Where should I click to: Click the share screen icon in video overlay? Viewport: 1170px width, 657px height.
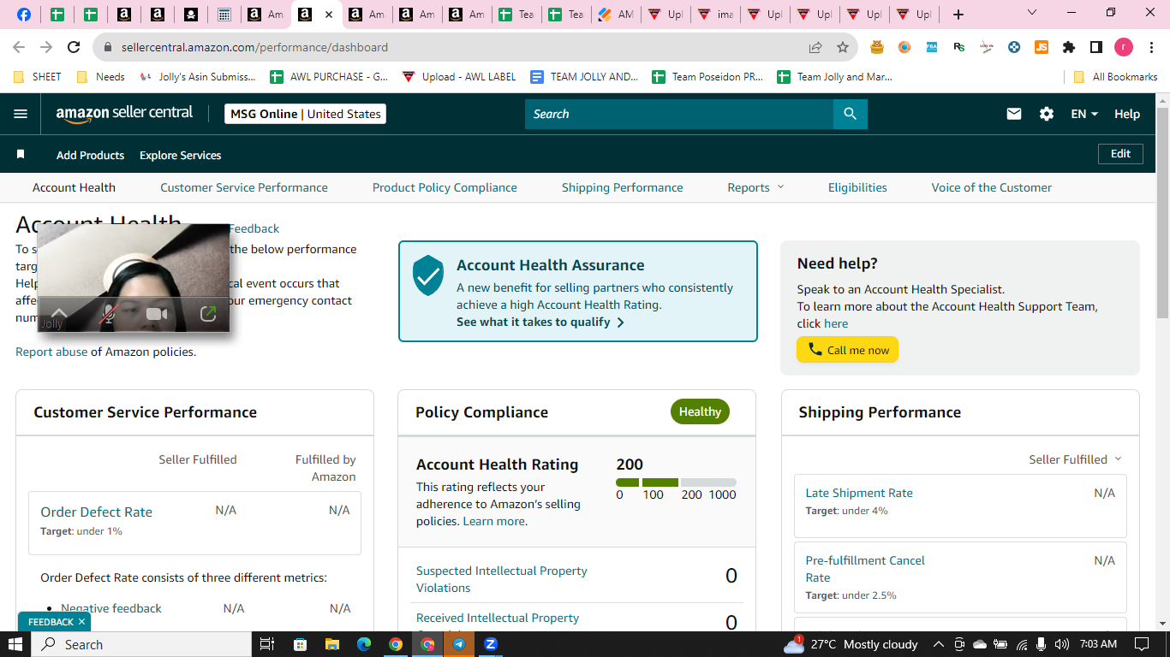tap(208, 314)
